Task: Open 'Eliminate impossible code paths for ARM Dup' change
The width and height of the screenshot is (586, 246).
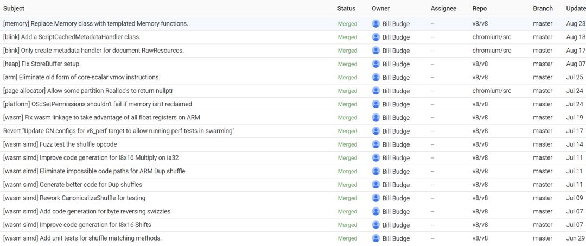Action: [x=94, y=171]
